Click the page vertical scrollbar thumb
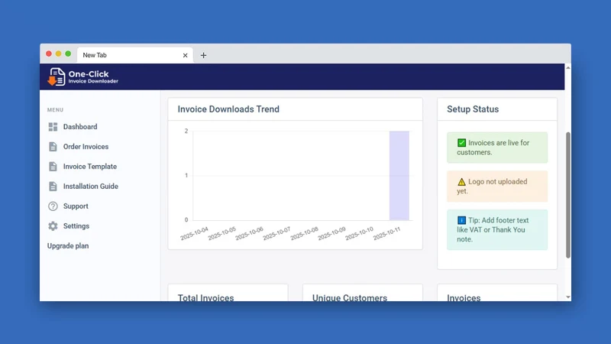The image size is (611, 344). (568, 195)
